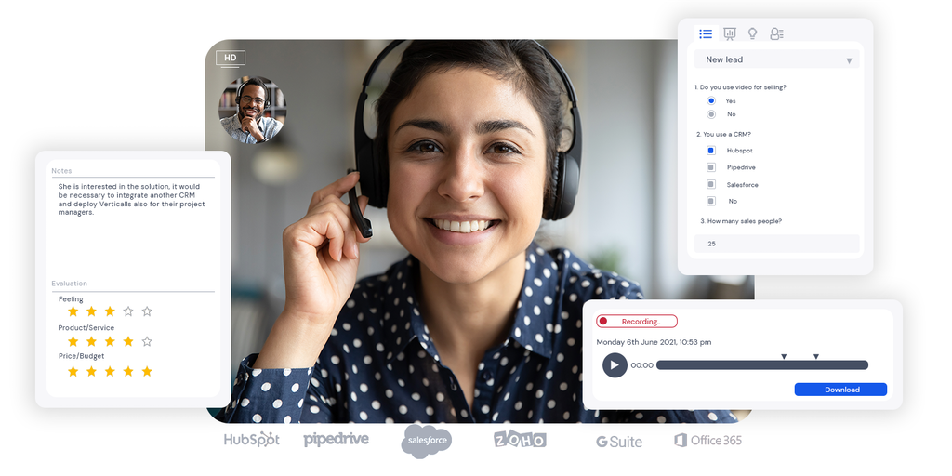Click the 00:00 playback time

(x=641, y=365)
